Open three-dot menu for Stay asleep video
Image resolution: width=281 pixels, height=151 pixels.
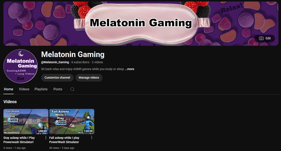click(46, 138)
